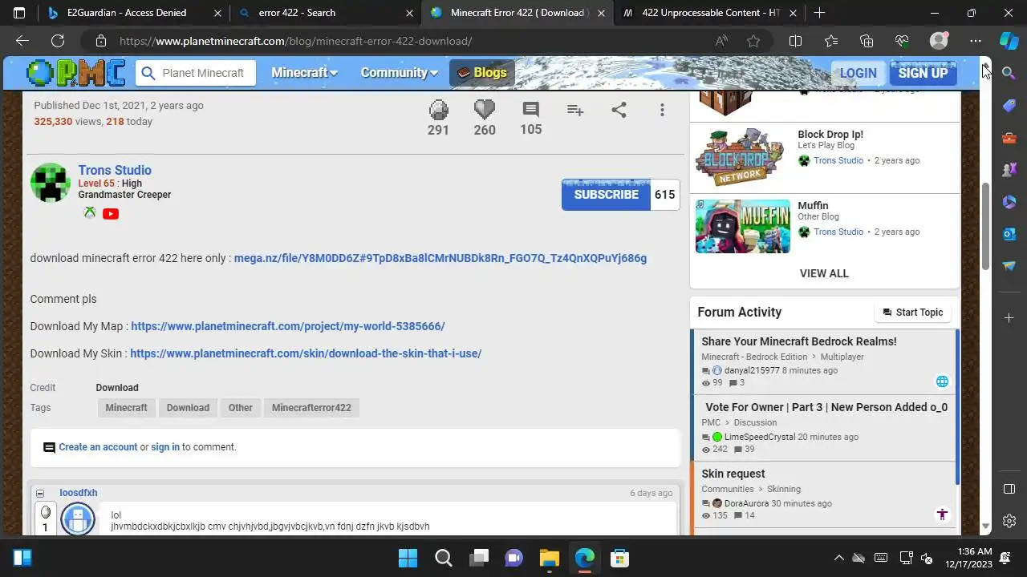Viewport: 1027px width, 577px height.
Task: Click the Minecrafterror422 tag
Action: [x=311, y=408]
